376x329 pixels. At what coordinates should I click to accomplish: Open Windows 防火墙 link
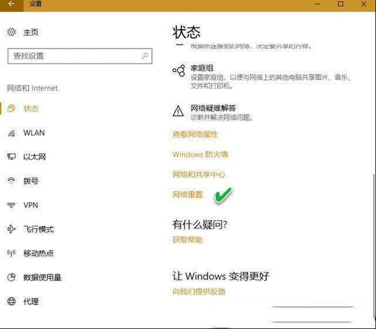(200, 155)
